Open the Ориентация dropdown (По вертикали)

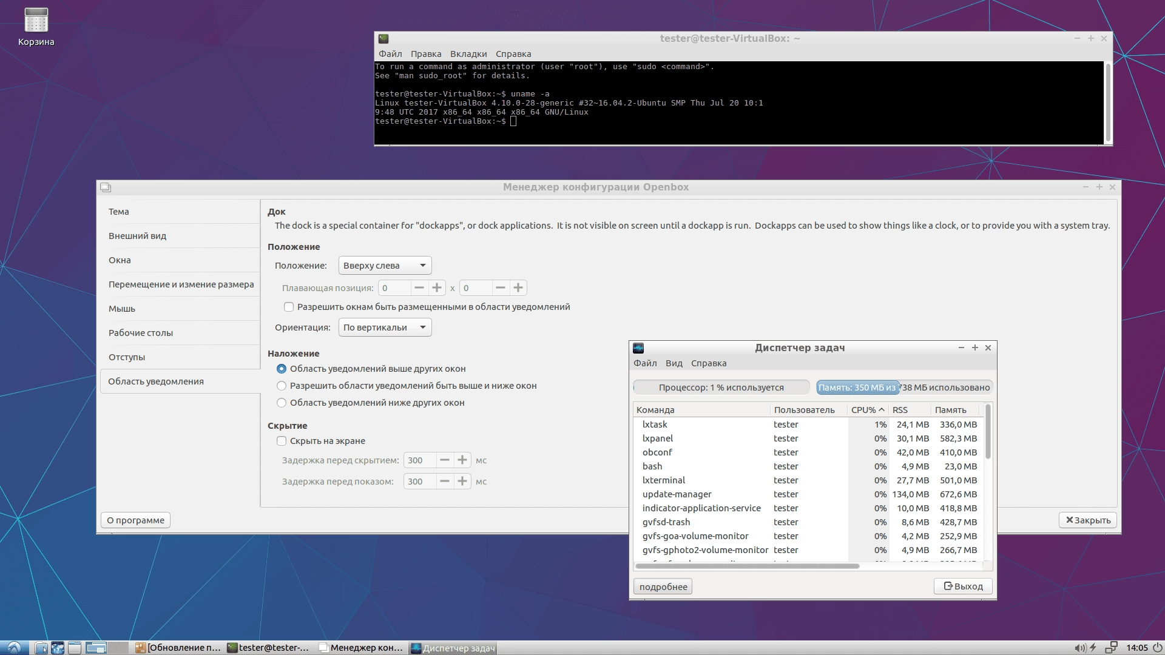click(385, 327)
